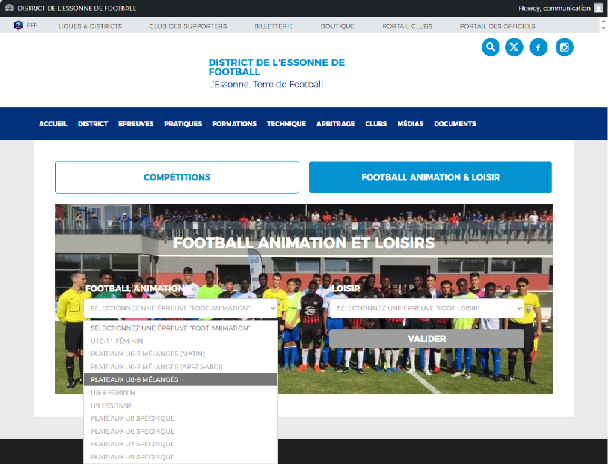Open the Instagram social icon

[x=564, y=47]
